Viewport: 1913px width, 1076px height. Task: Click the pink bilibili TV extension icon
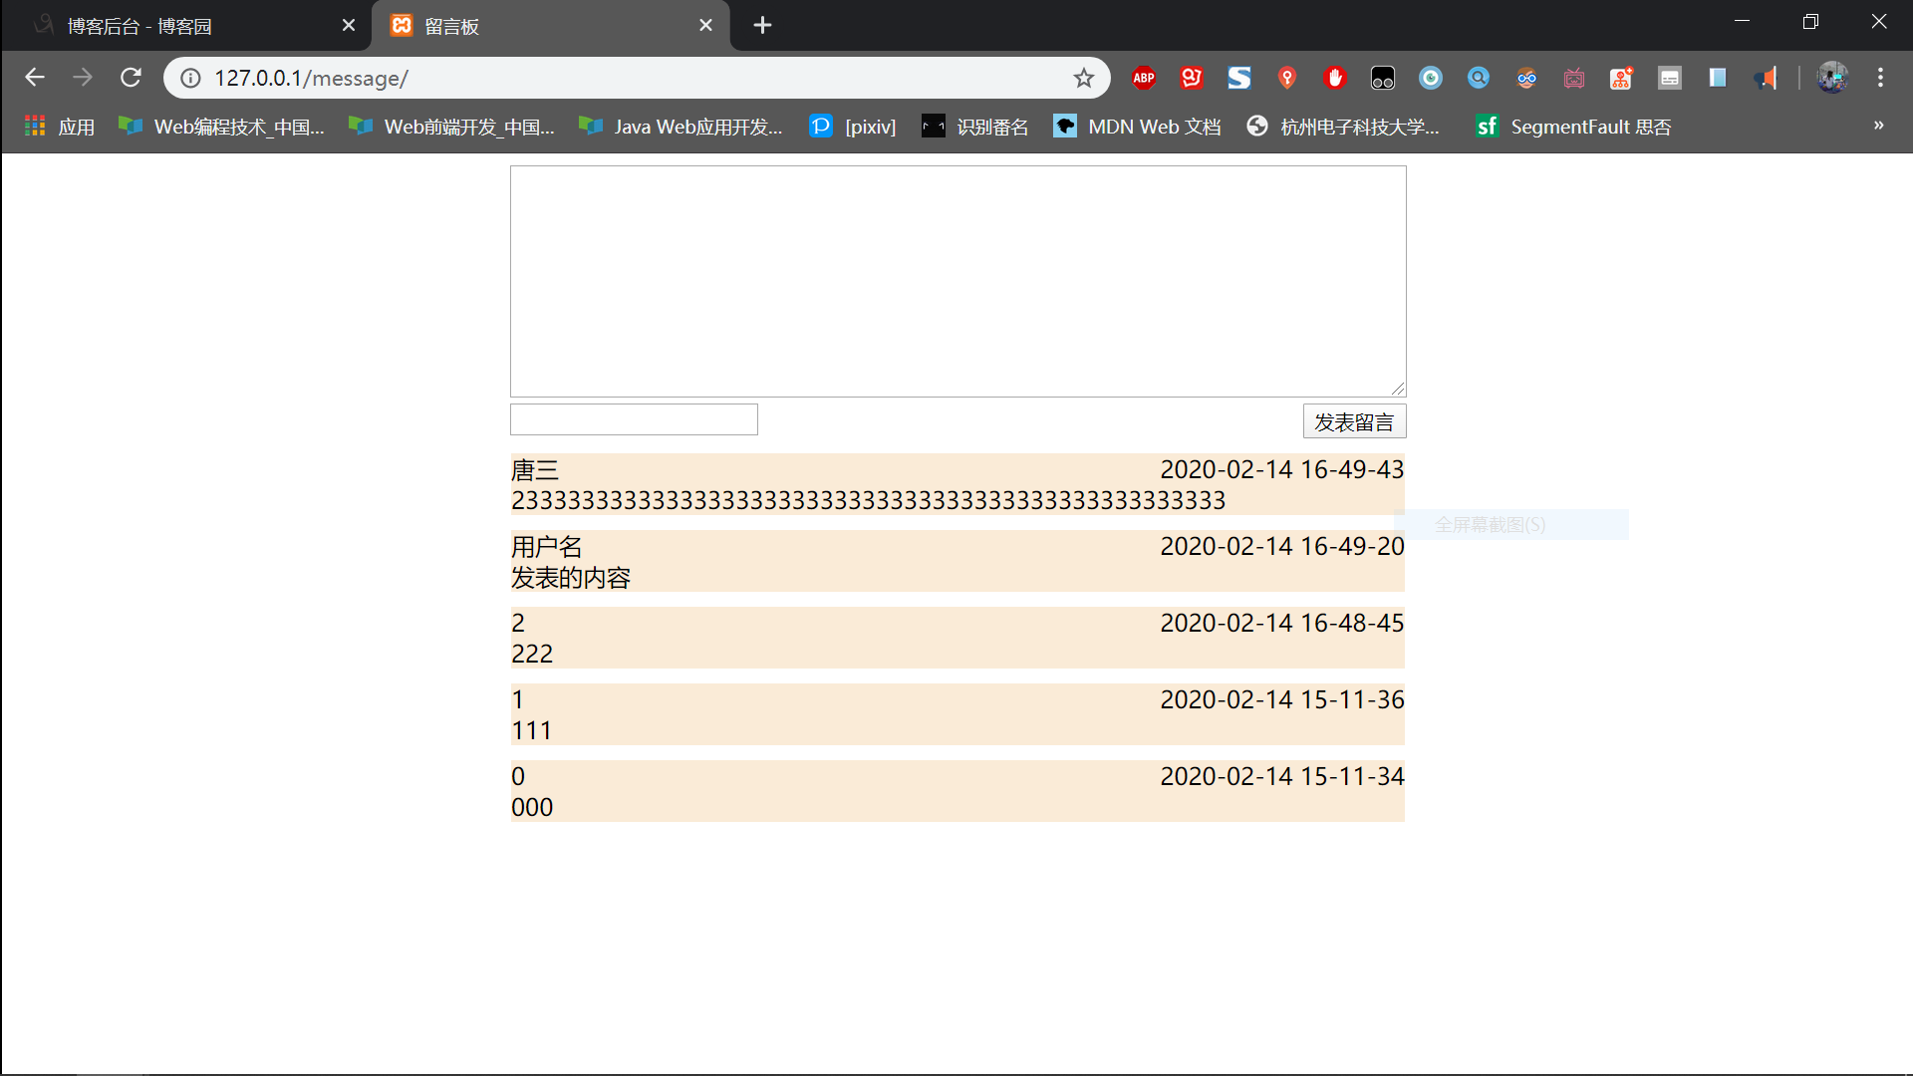coord(1574,78)
